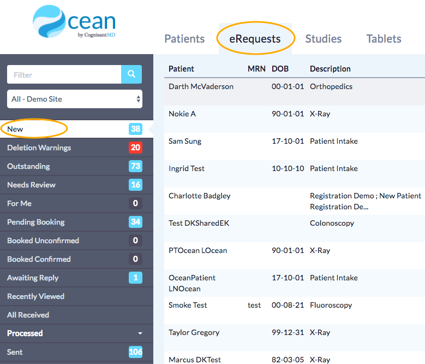The width and height of the screenshot is (425, 364).
Task: Click the search magnifier button
Action: click(x=131, y=74)
